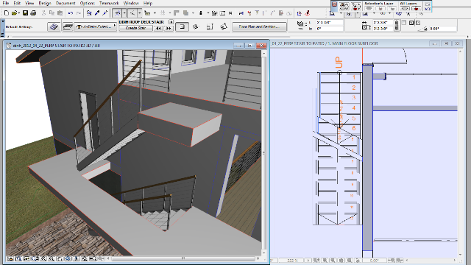Image resolution: width=471 pixels, height=265 pixels.
Task: Click the previous stair arrow button
Action: (158, 28)
